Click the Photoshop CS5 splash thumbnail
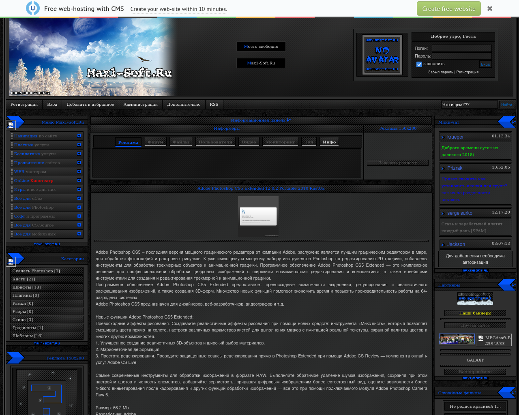This screenshot has height=415, width=519. [258, 216]
